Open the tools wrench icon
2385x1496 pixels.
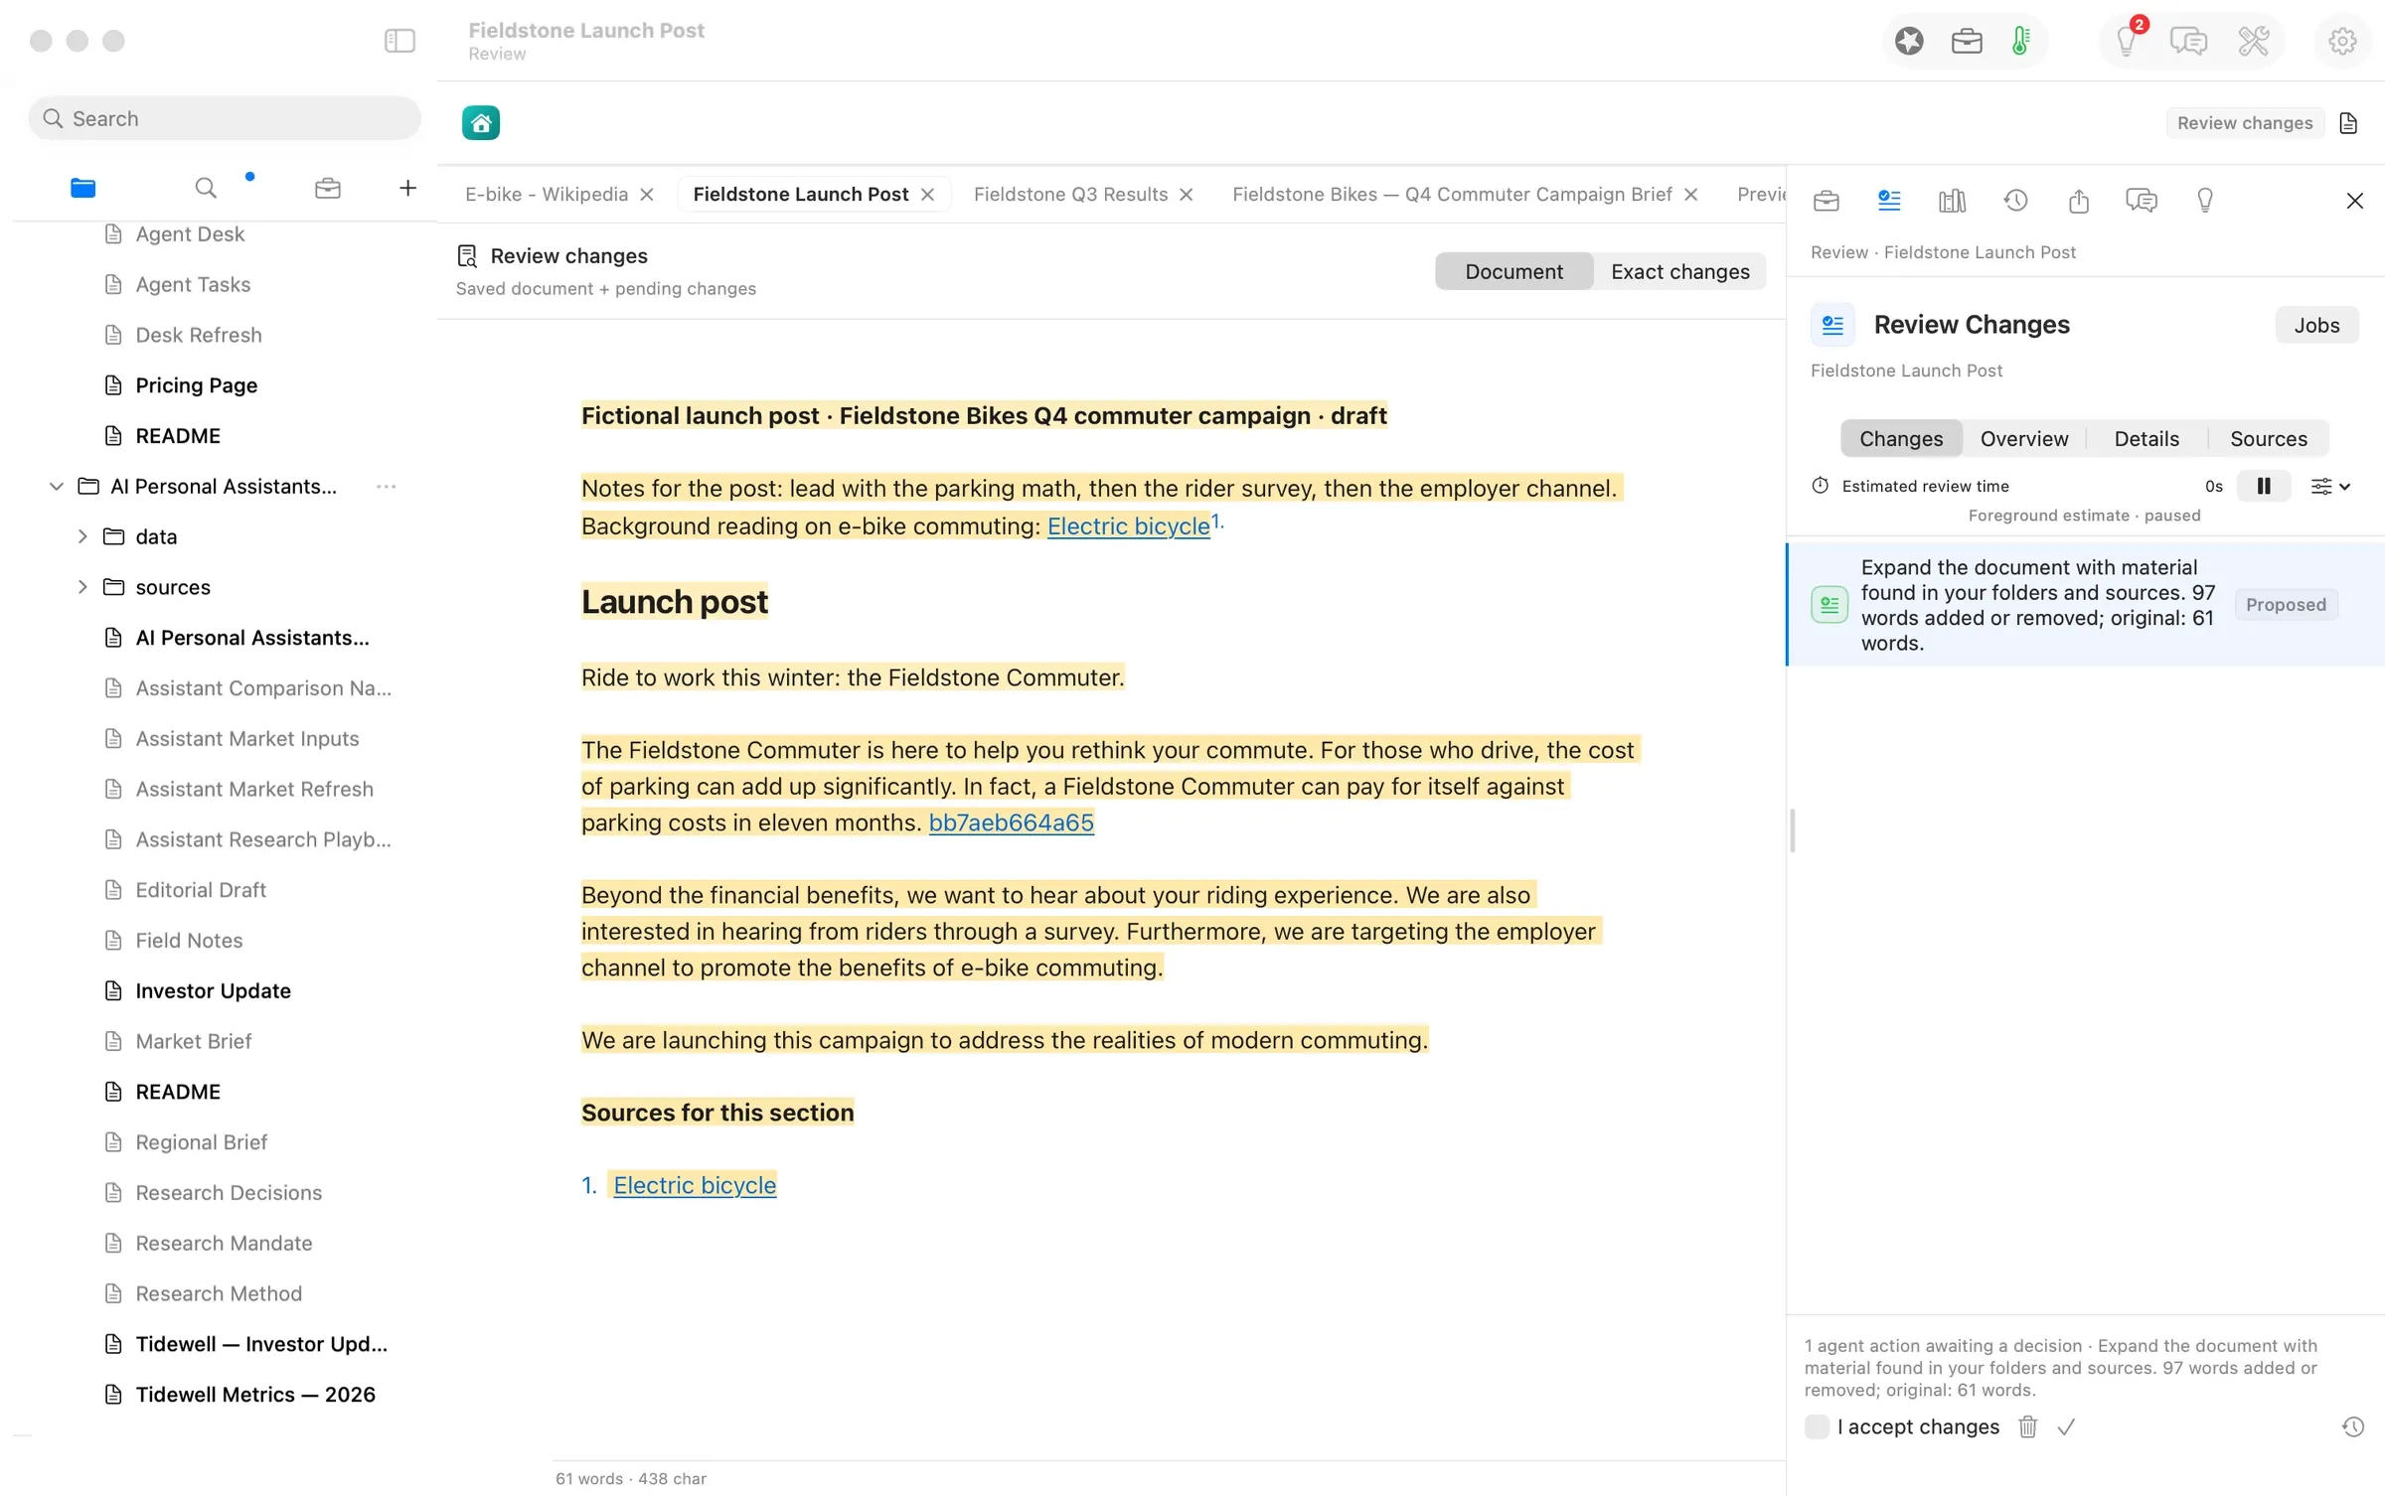[2254, 41]
